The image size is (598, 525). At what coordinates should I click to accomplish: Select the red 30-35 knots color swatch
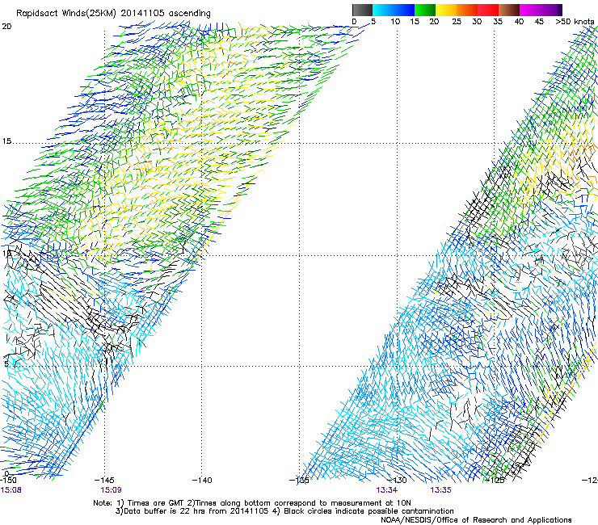488,10
